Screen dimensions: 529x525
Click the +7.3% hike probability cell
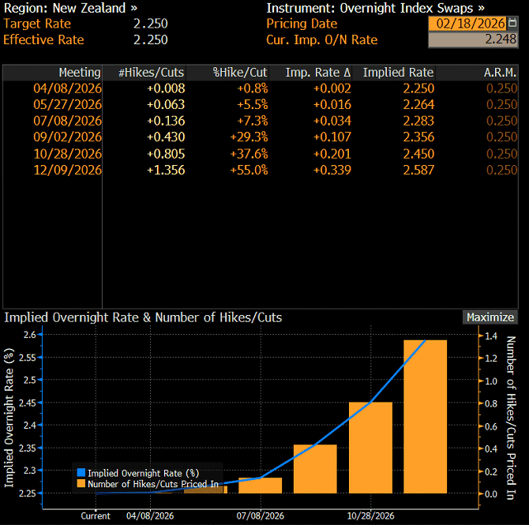tap(253, 121)
